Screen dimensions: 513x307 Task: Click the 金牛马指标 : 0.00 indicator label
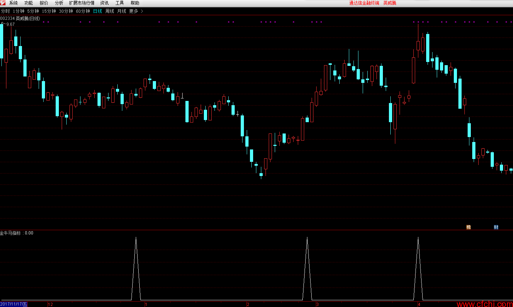[17, 233]
